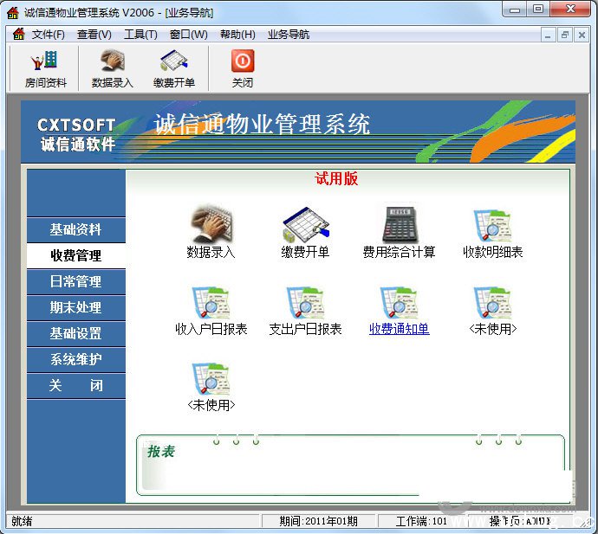Image resolution: width=598 pixels, height=534 pixels.
Task: Open the 收款明细表 report icon
Action: pyautogui.click(x=492, y=226)
